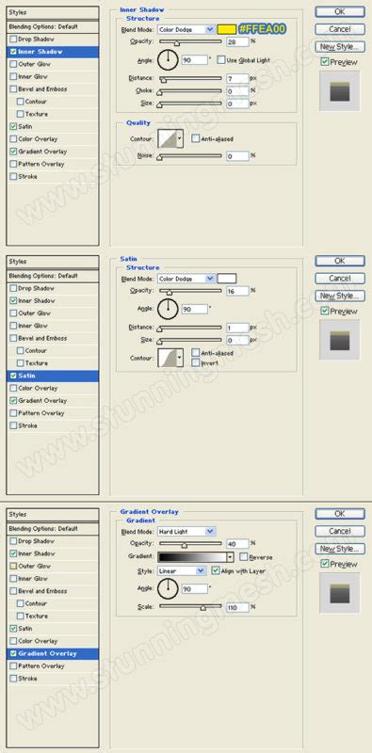
Task: Click New Style... in the Gradient Overlay dialog
Action: (x=340, y=549)
